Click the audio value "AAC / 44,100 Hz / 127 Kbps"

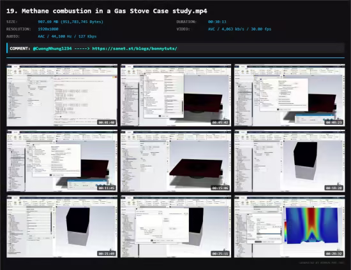click(x=67, y=36)
